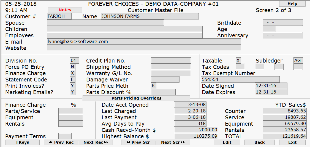Toggle the Taxable X field

pyautogui.click(x=238, y=61)
